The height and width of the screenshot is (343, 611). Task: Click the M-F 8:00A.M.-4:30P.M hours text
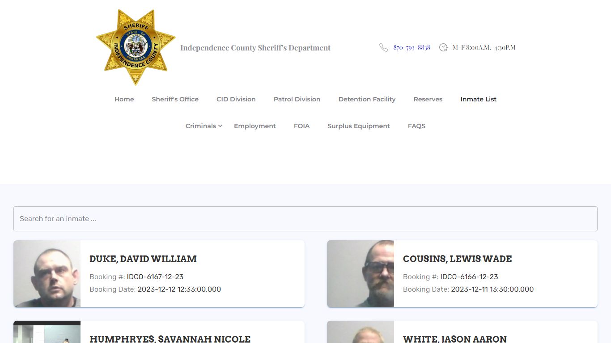pyautogui.click(x=484, y=47)
